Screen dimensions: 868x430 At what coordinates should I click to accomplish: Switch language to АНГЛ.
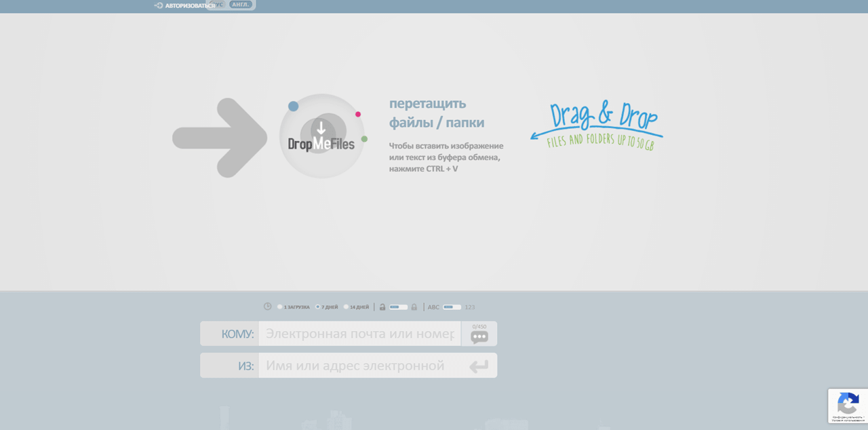pyautogui.click(x=241, y=4)
